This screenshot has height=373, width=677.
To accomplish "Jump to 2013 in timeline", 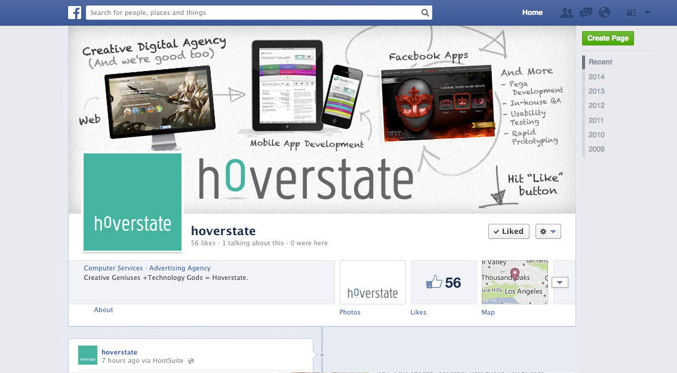I will click(596, 91).
